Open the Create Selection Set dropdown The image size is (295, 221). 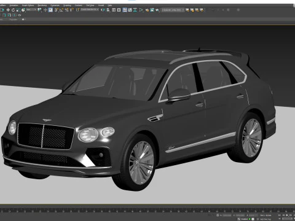click(x=90, y=10)
